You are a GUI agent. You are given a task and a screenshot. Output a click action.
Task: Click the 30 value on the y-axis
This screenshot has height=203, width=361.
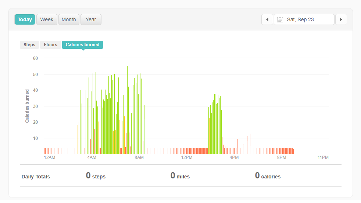point(35,106)
